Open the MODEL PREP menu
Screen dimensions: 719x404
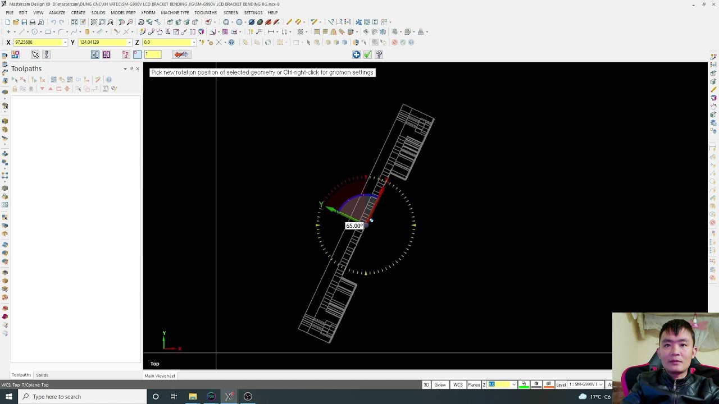click(x=123, y=12)
